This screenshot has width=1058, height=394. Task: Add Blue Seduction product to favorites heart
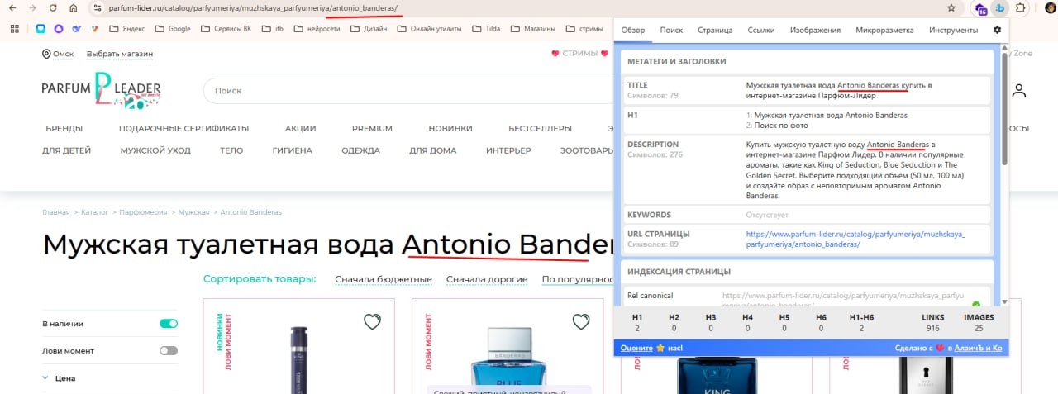[581, 321]
